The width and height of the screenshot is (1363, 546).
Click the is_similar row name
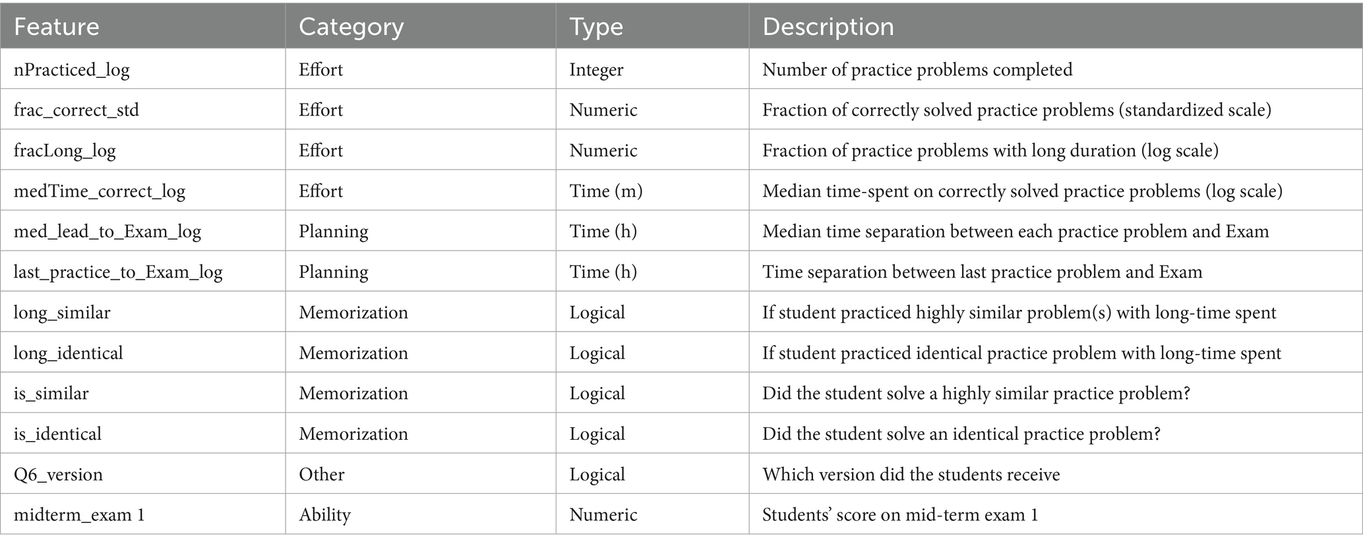(x=51, y=394)
